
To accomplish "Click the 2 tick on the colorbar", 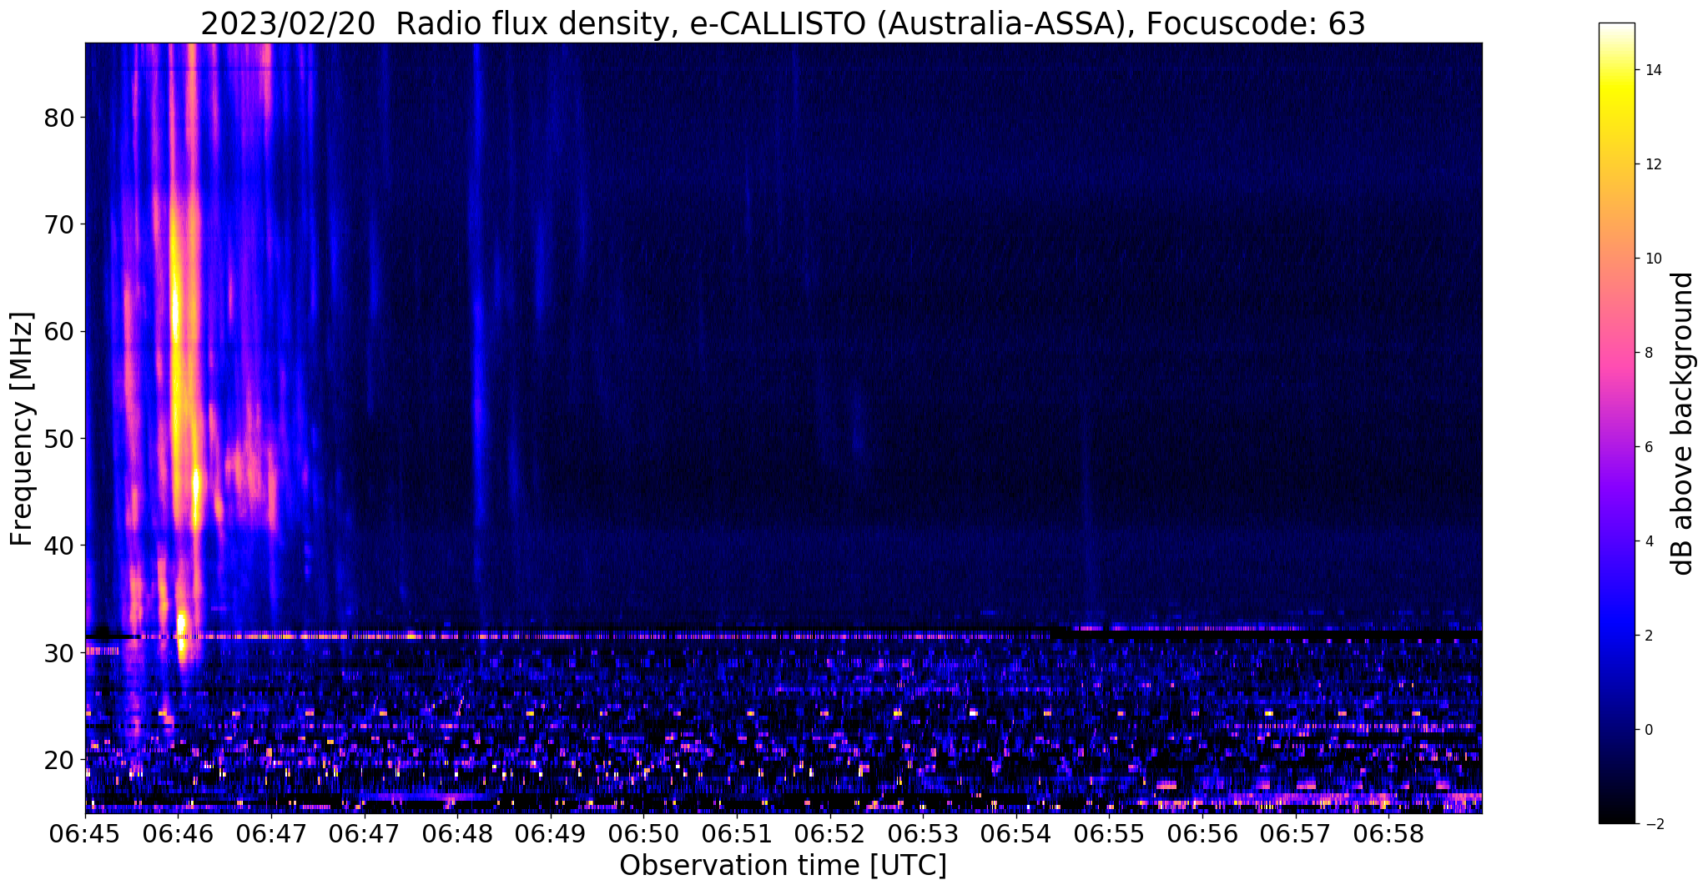I will (x=1648, y=636).
